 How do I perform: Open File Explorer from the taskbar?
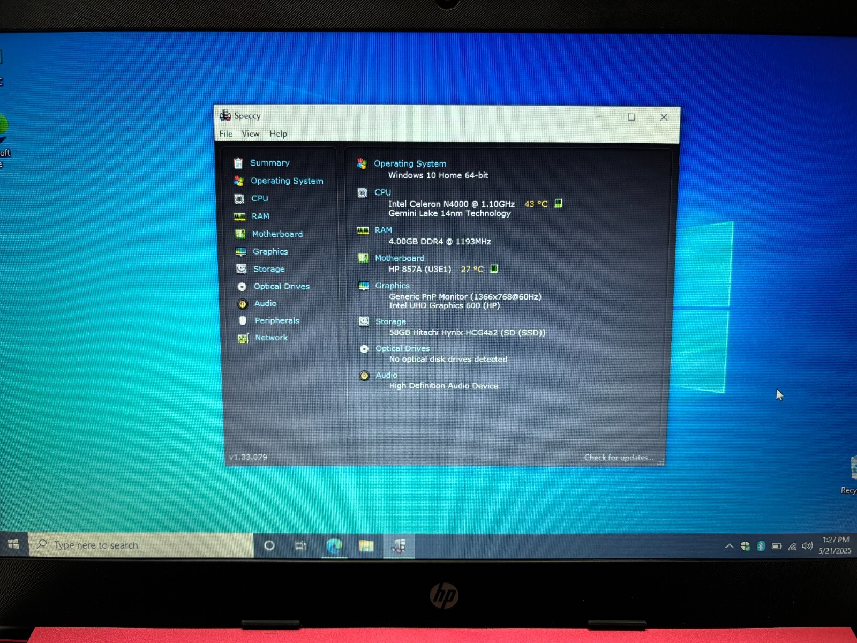pyautogui.click(x=366, y=546)
